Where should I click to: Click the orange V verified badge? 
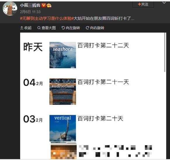pyautogui.click(x=44, y=5)
